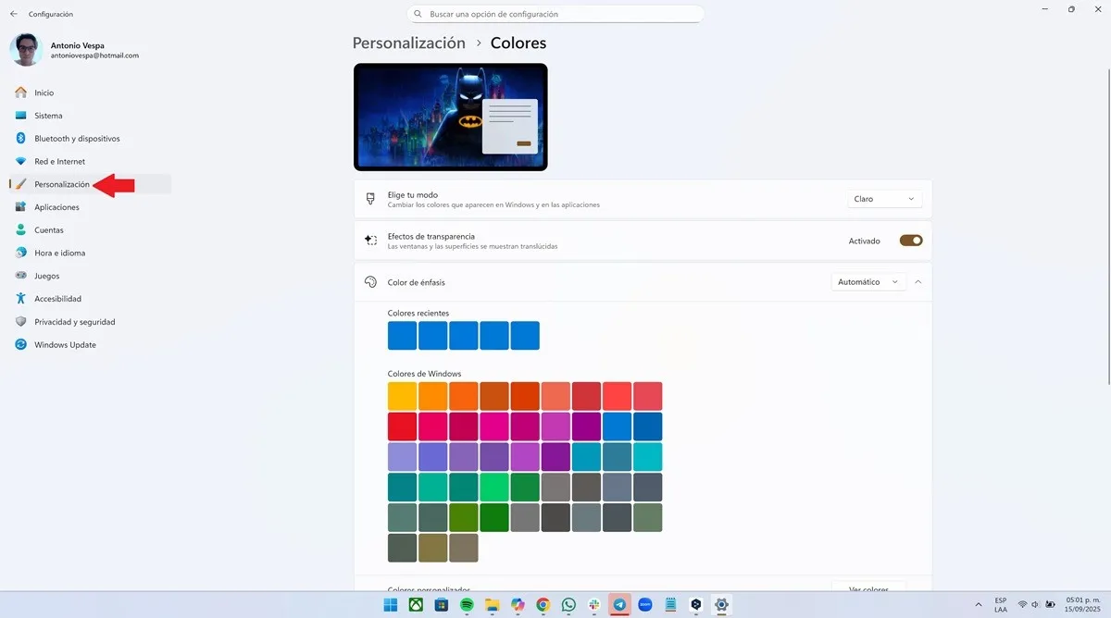
Task: Open Spotify from the taskbar
Action: click(467, 605)
